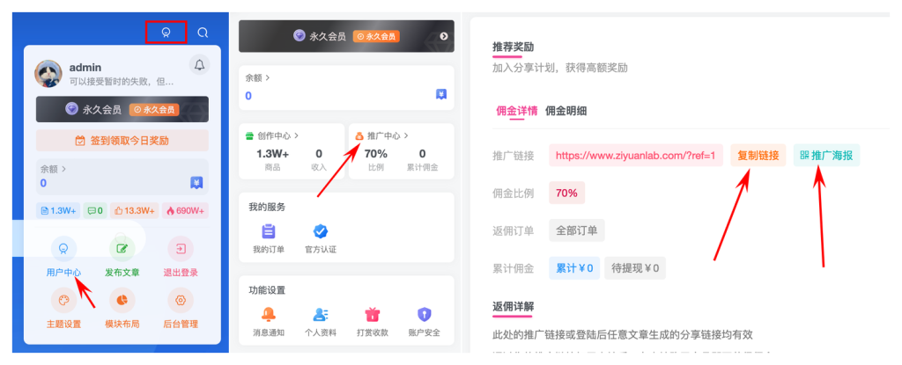Click the 1.3W+ articles stat badge
The height and width of the screenshot is (365, 902).
click(58, 211)
